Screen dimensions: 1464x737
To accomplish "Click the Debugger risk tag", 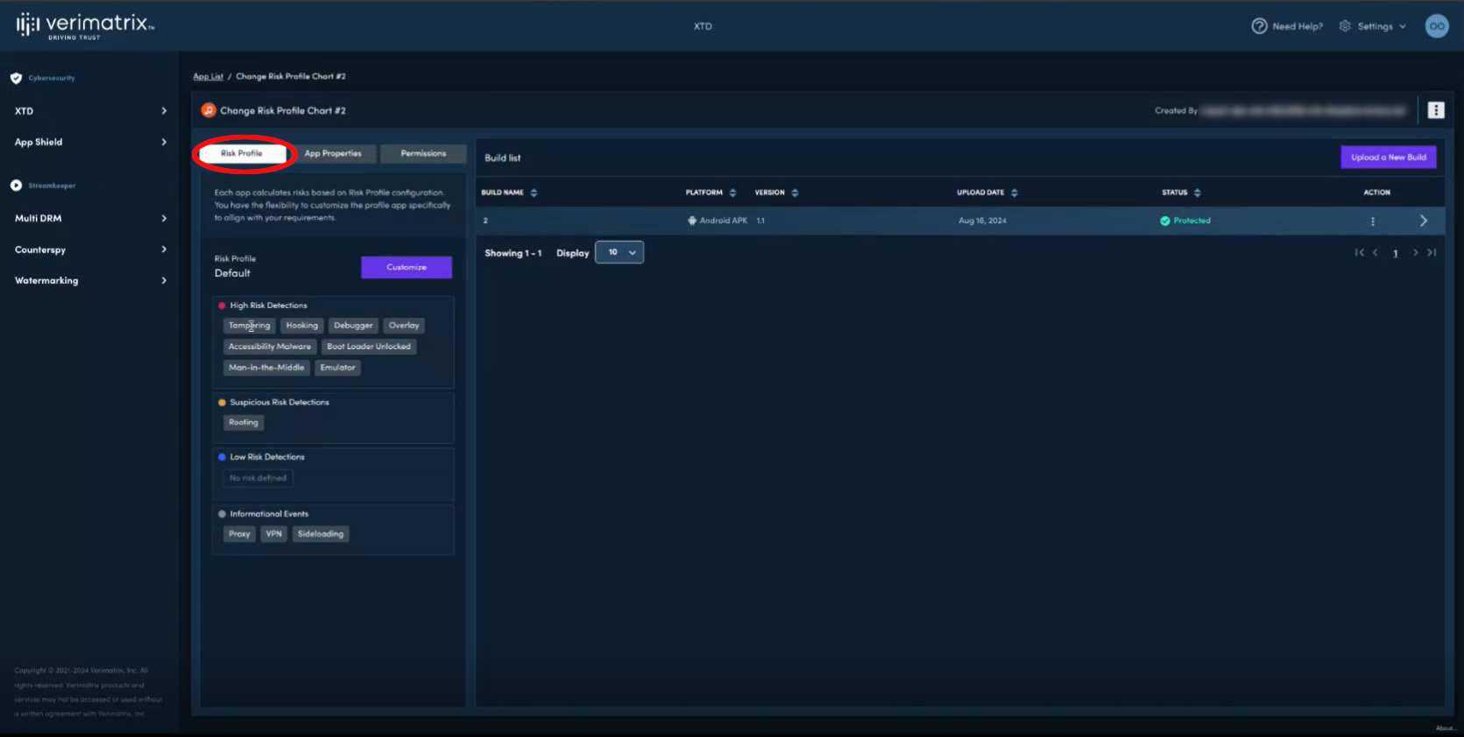I will [353, 326].
